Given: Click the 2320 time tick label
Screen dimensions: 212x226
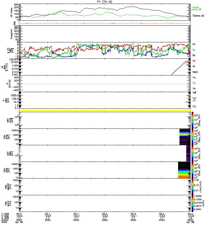Looking at the screenshot, I should pyautogui.click(x=133, y=220).
